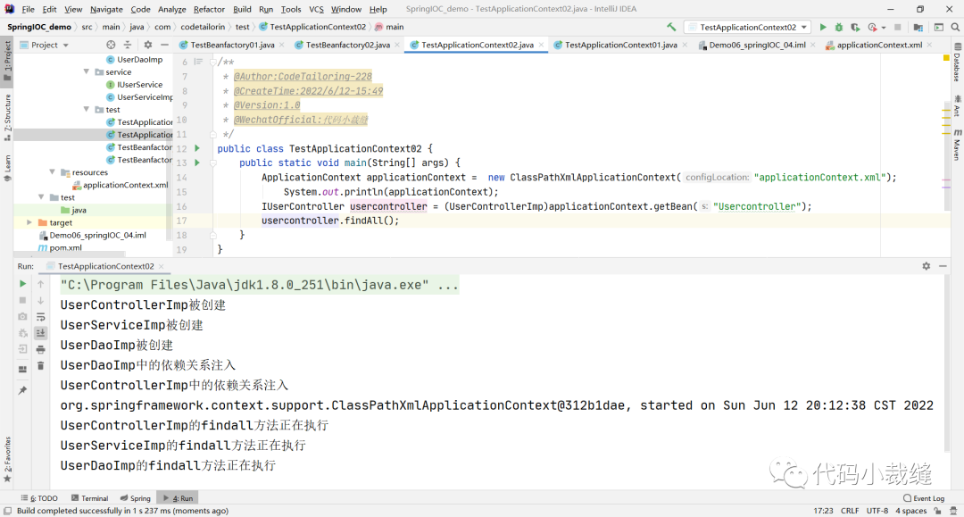Open the Event Log
This screenshot has height=517, width=964.
pos(924,498)
